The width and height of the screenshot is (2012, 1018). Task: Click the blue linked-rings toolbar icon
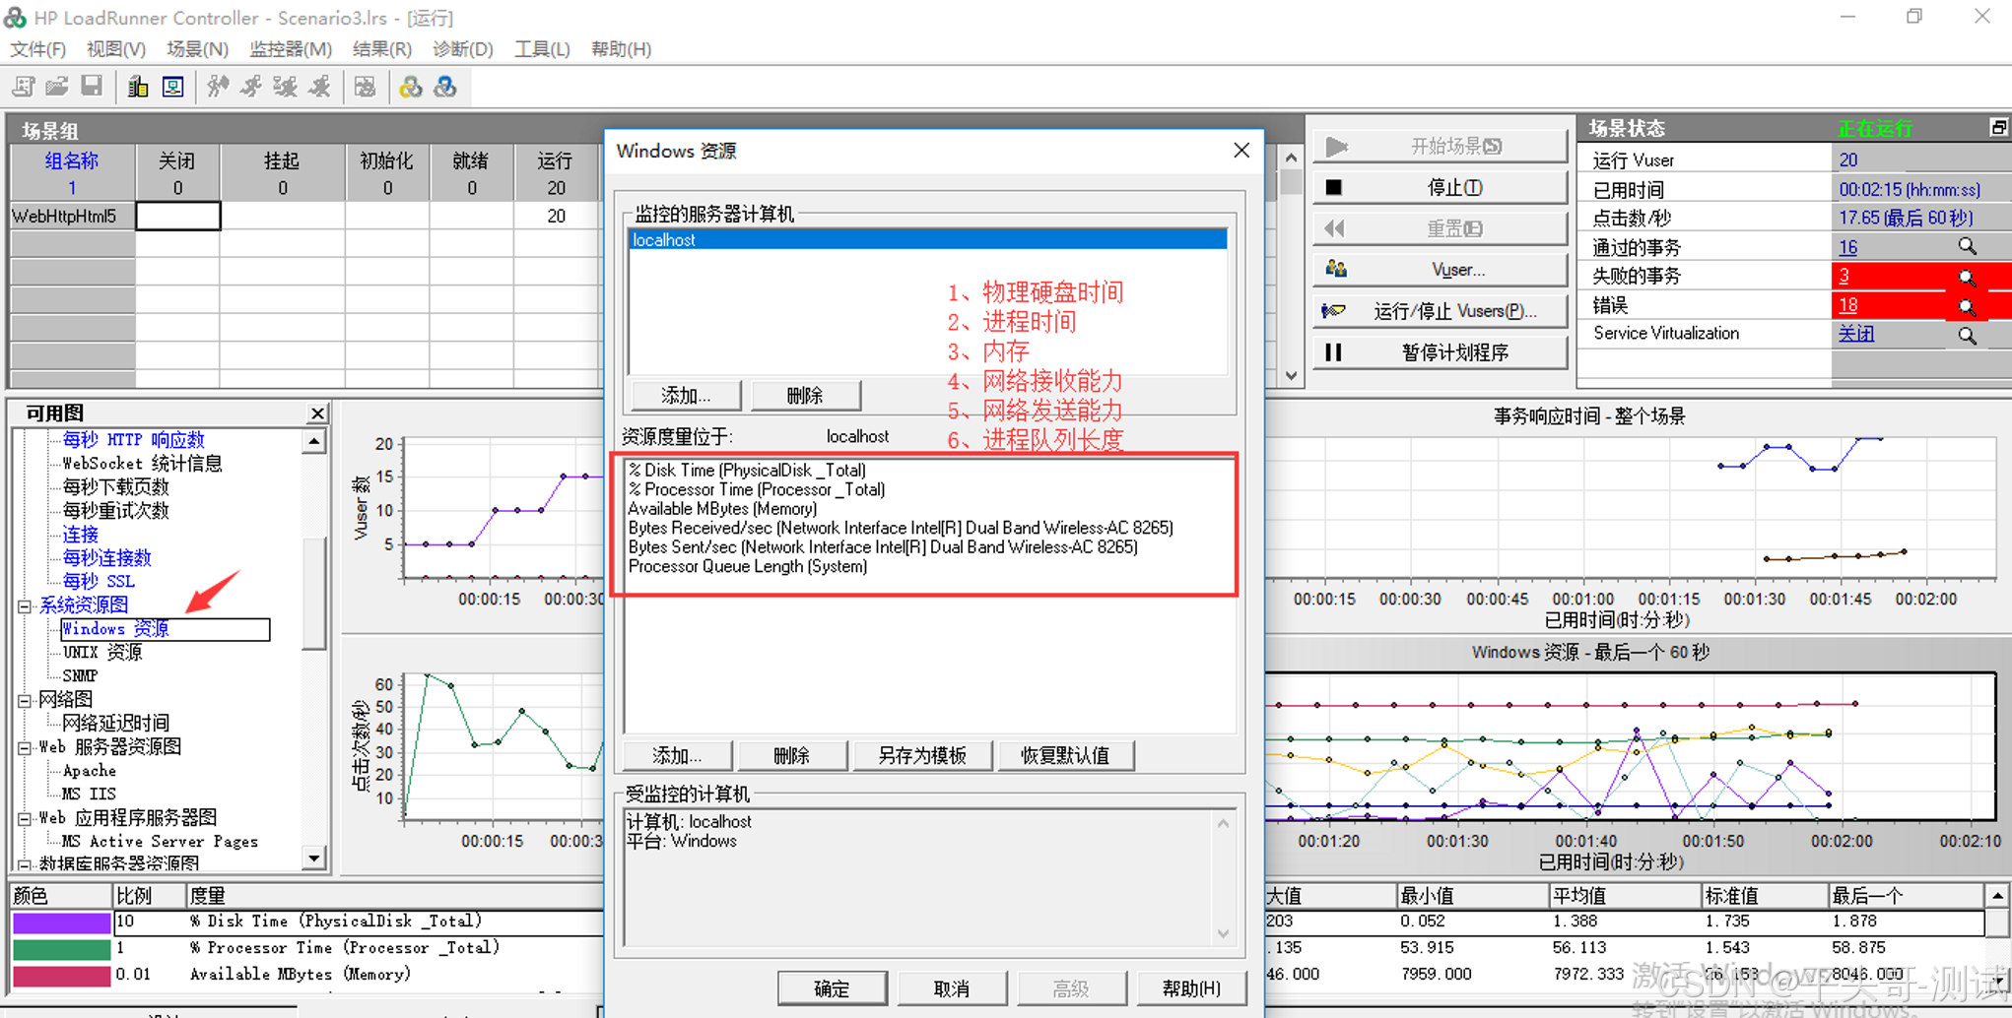[x=445, y=88]
